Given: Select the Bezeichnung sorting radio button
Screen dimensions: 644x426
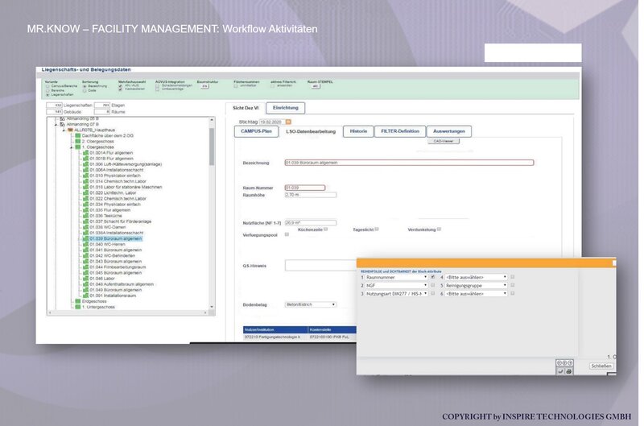Looking at the screenshot, I should (x=85, y=86).
